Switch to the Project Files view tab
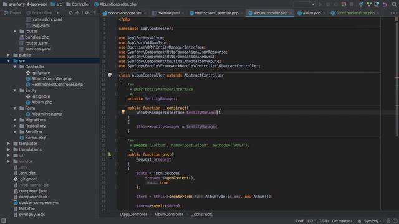This screenshot has height=224, width=399. pyautogui.click(x=39, y=12)
